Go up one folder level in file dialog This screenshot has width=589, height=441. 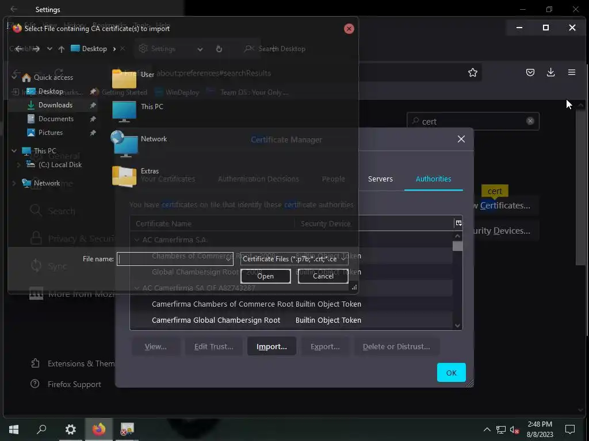click(61, 49)
